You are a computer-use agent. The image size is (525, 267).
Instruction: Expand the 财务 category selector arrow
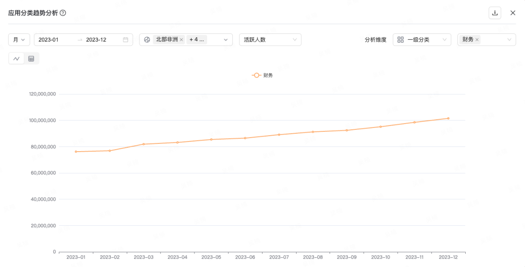pos(509,40)
